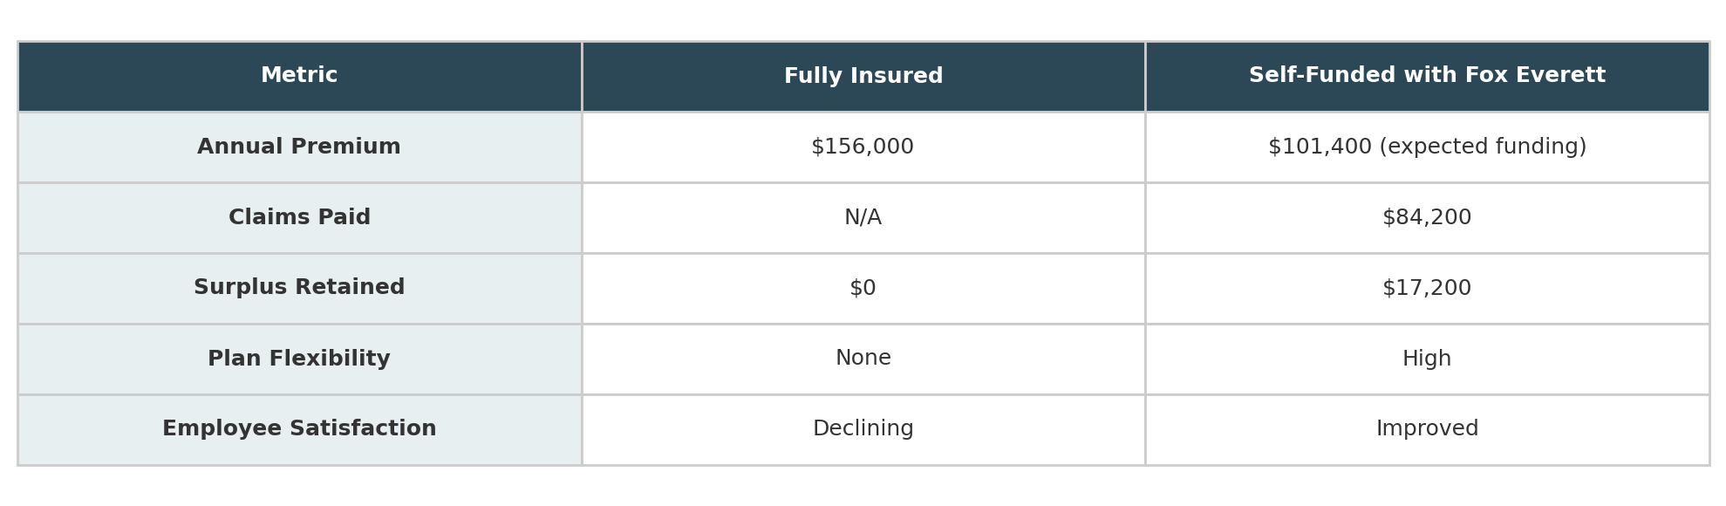Click the Metric column header
This screenshot has height=506, width=1726.
pyautogui.click(x=299, y=77)
